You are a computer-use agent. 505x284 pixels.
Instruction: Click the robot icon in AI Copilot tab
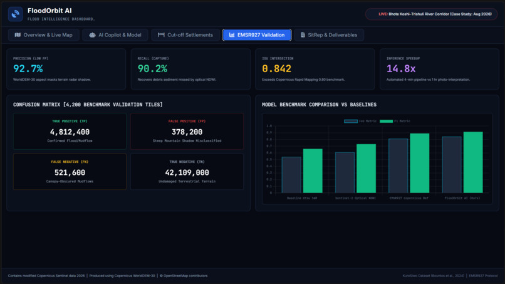(92, 35)
